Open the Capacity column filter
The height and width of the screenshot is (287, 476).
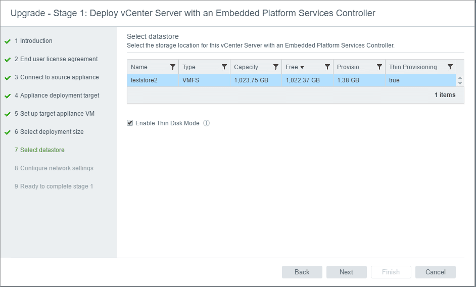(276, 67)
